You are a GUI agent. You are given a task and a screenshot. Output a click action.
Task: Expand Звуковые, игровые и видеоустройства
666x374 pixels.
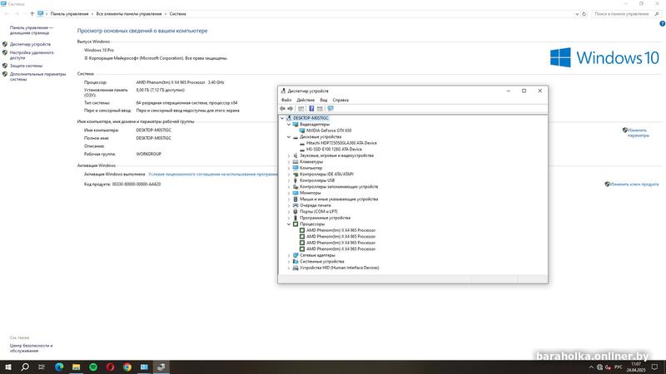coord(289,155)
